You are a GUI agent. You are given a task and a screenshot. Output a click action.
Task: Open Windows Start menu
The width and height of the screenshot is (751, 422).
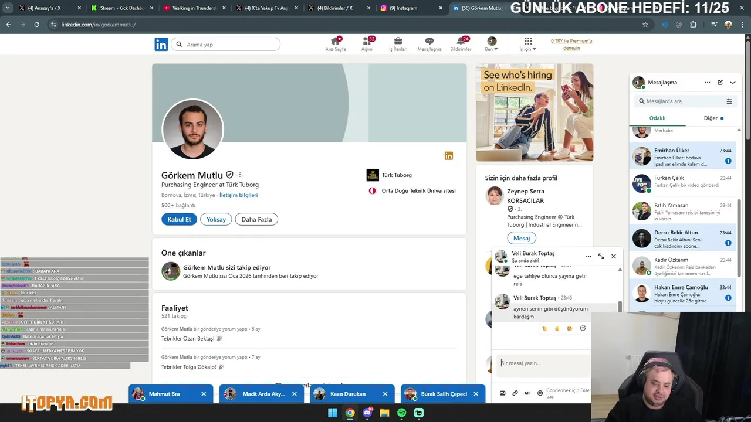pyautogui.click(x=333, y=413)
